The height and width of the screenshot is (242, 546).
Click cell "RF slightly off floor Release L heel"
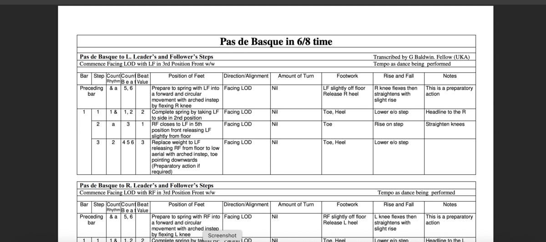344,220
